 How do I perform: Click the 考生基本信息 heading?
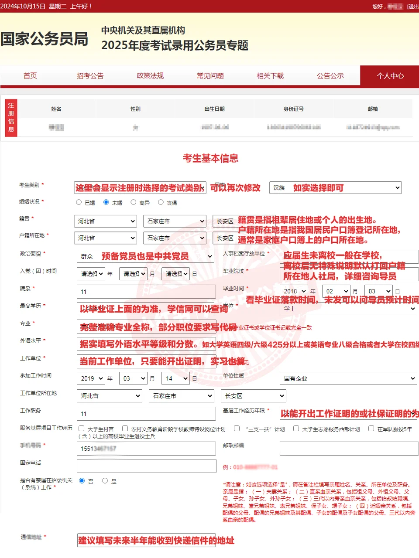tap(210, 158)
